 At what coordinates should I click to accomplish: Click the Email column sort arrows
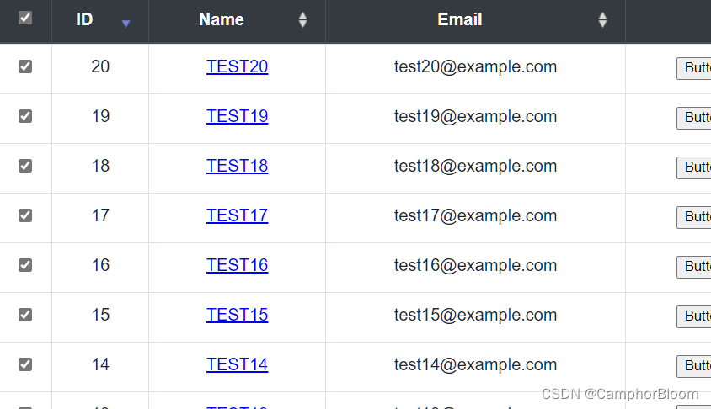click(602, 20)
